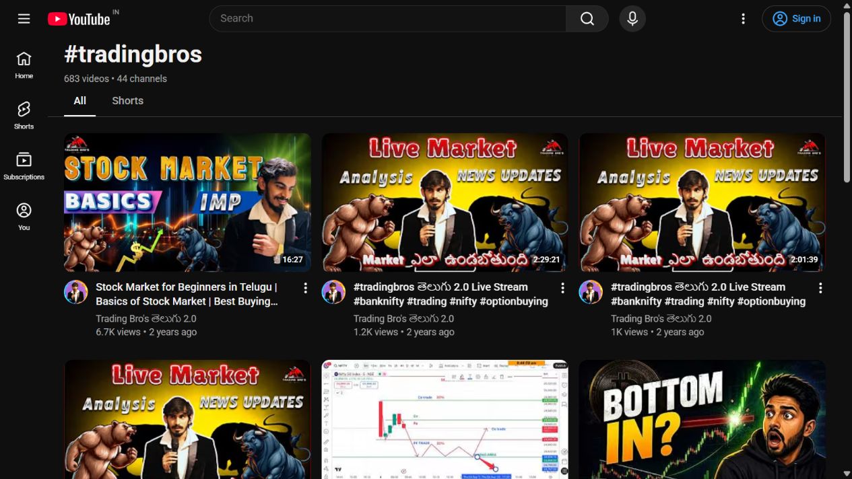
Task: Open more actions for Stock Market Beginners video
Action: pos(305,288)
